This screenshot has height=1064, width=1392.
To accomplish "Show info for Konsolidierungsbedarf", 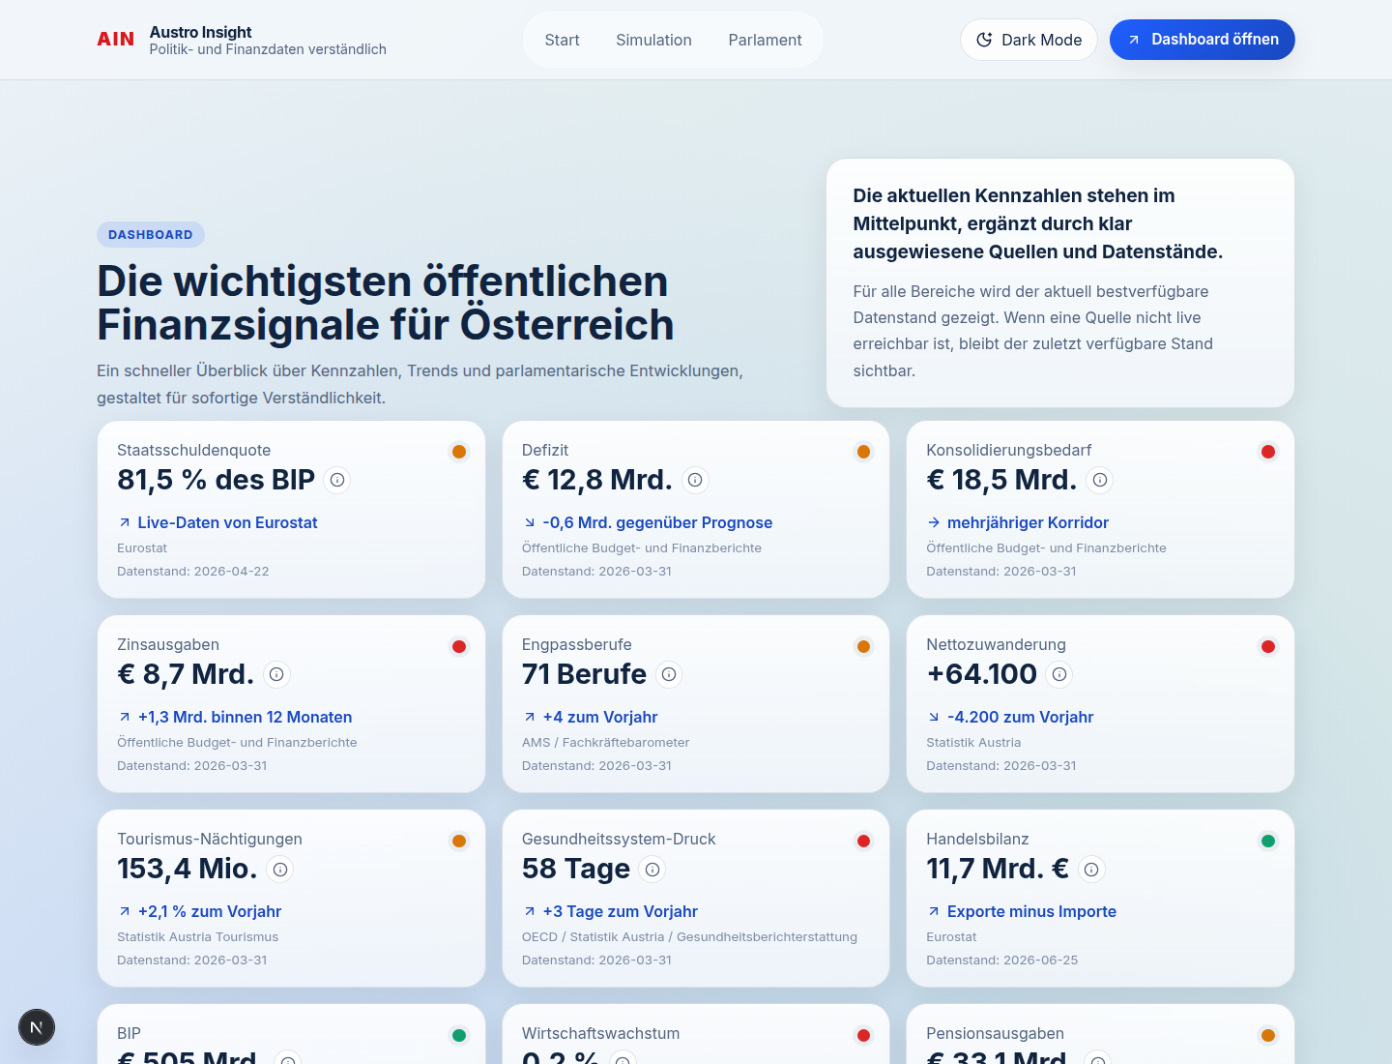I will (x=1100, y=480).
